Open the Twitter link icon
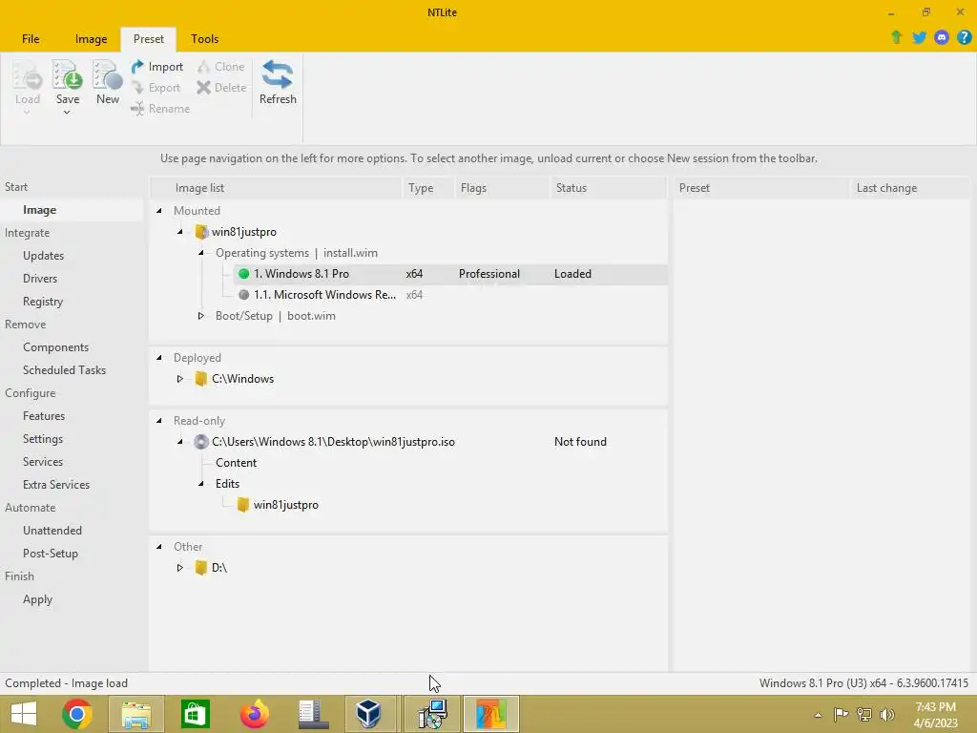The width and height of the screenshot is (977, 733). [919, 37]
